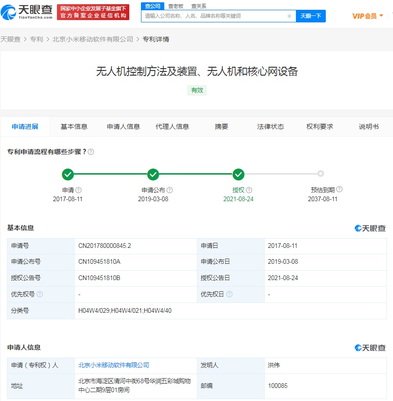
Task: Open the 权利要求 tab
Action: click(x=320, y=127)
